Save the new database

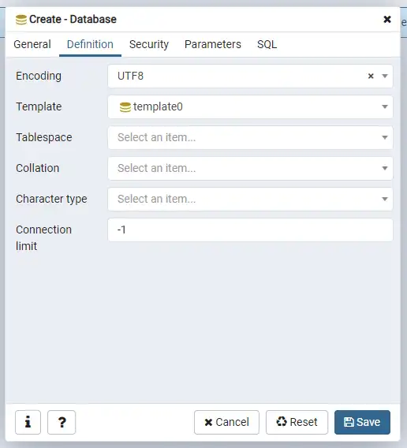click(362, 422)
